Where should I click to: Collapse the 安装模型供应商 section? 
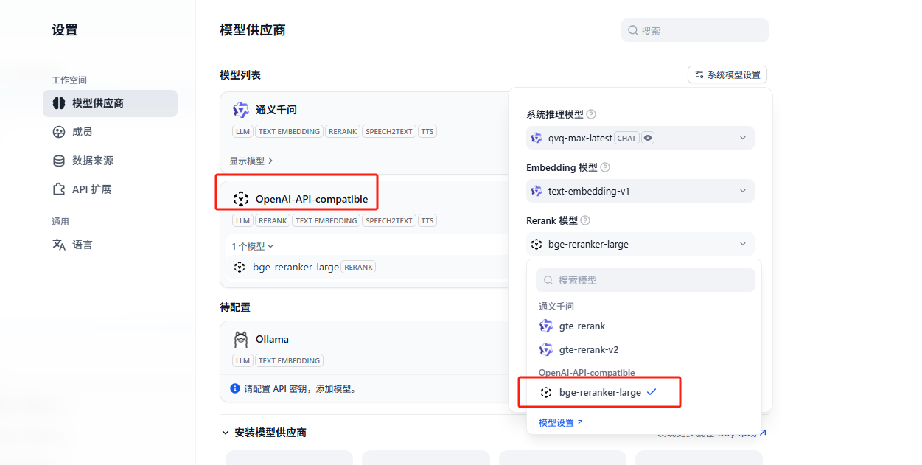coord(226,433)
